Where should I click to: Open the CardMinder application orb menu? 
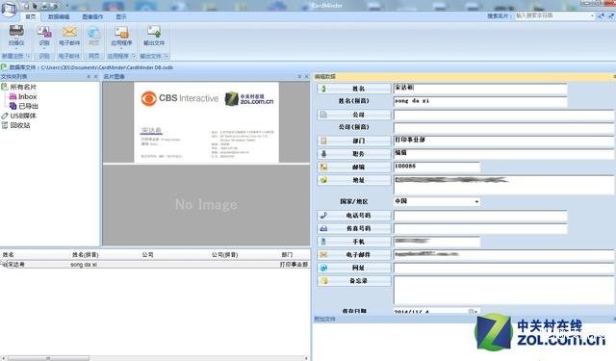(x=9, y=9)
